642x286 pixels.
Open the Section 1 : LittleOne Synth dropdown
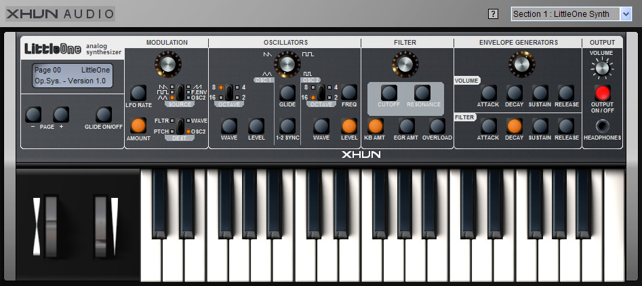(571, 14)
